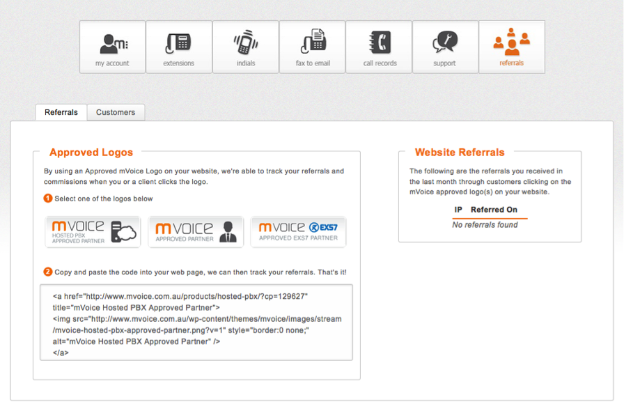The image size is (624, 411).
Task: Click the orange step 1 number badge
Action: (x=48, y=199)
